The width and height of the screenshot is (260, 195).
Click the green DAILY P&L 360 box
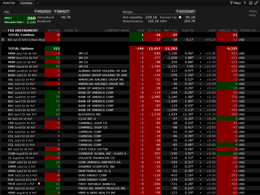pos(20,20)
